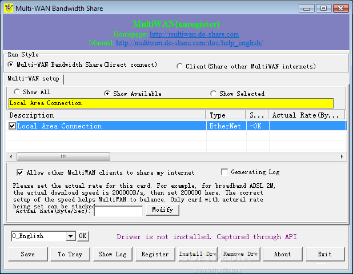Click the Save button
The width and height of the screenshot is (353, 274).
pos(28,254)
